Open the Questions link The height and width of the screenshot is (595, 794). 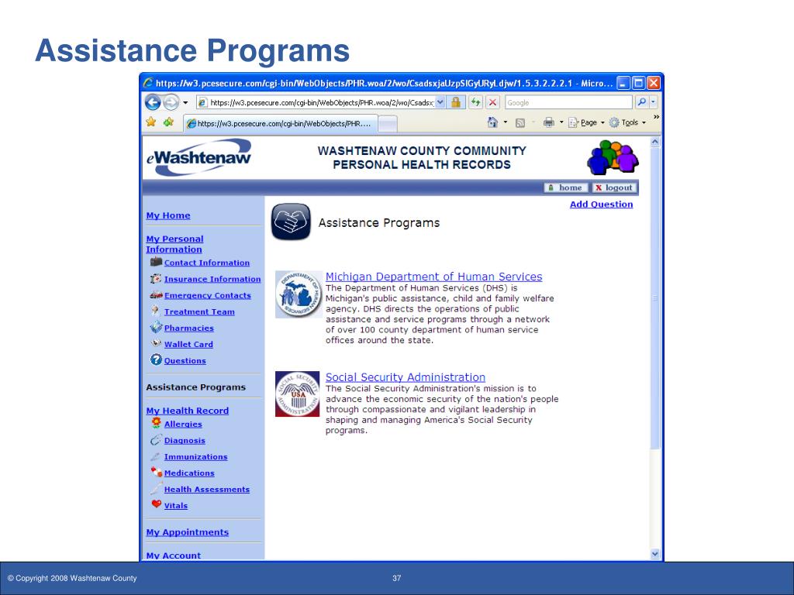[x=185, y=361]
